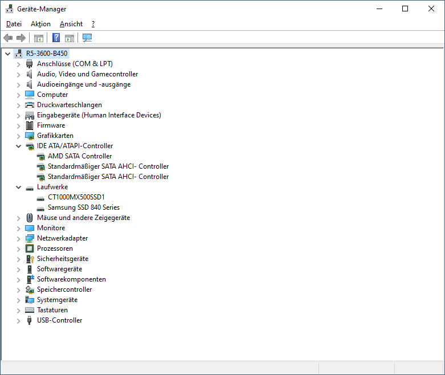Select the Laufwerke label
Screen dimensions: 445x375
tap(52, 187)
